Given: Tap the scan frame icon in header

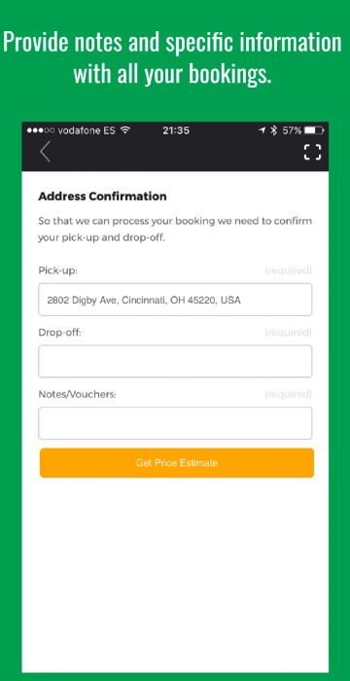Looking at the screenshot, I should click(x=312, y=152).
